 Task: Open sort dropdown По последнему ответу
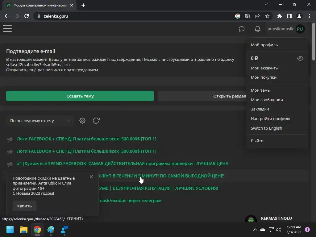point(40,121)
